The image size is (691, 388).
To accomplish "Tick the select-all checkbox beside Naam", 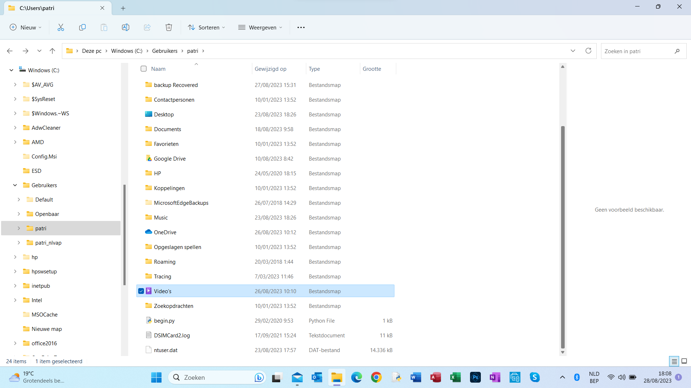I will (x=144, y=69).
